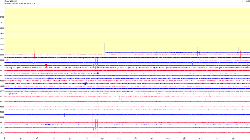Select the 03:30 time label
The image size is (250, 140).
tap(2, 28)
